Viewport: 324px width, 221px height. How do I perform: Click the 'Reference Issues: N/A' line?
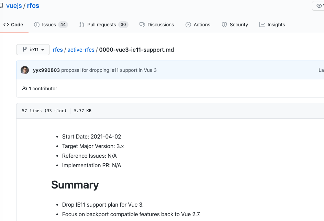tap(89, 156)
